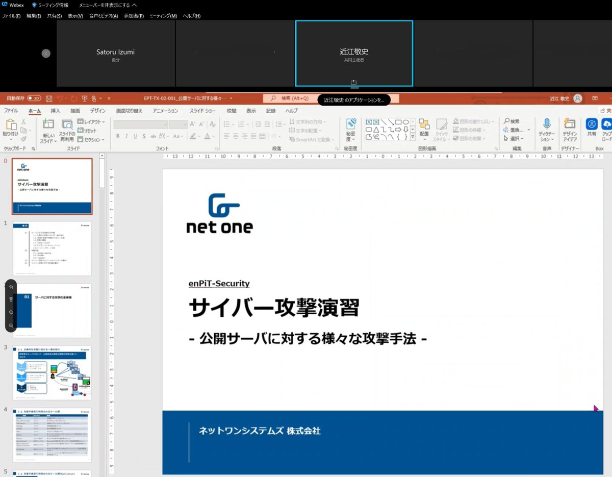Select Satoru Izumi video tile
Viewport: 612px width, 477px height.
click(116, 54)
